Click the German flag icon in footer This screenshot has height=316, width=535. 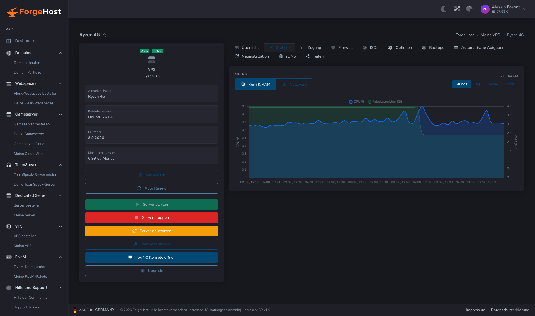75,310
